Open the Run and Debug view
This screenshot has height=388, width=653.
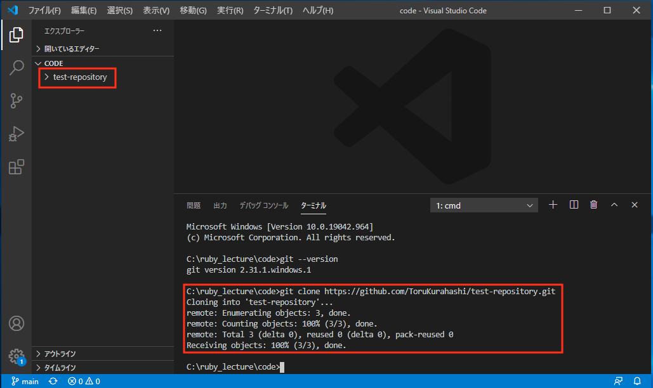click(x=16, y=134)
